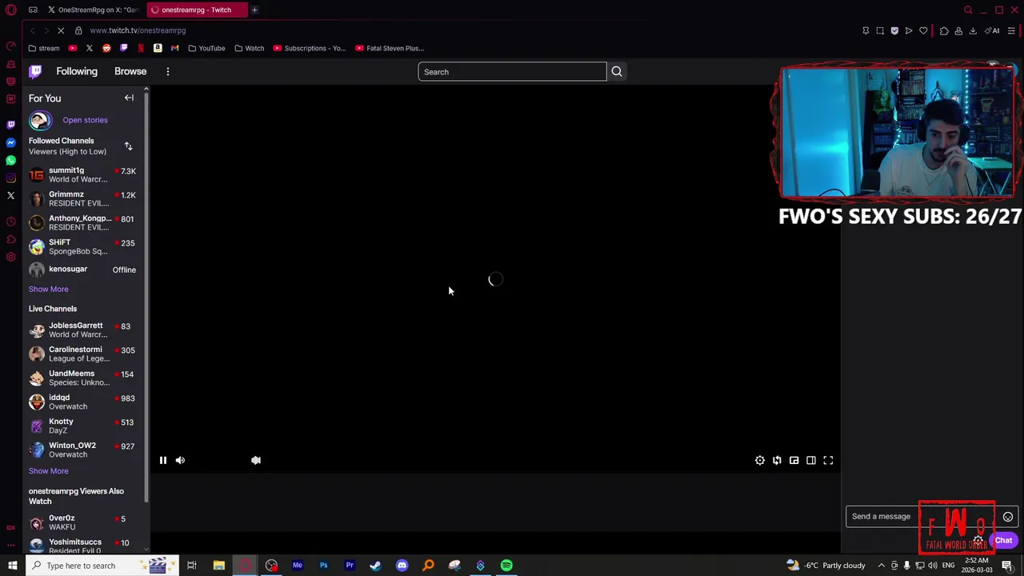Open the Twitch bookmark icon
The width and height of the screenshot is (1024, 576).
tap(123, 48)
